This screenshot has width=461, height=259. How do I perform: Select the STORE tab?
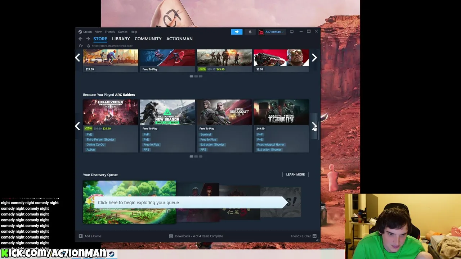100,39
